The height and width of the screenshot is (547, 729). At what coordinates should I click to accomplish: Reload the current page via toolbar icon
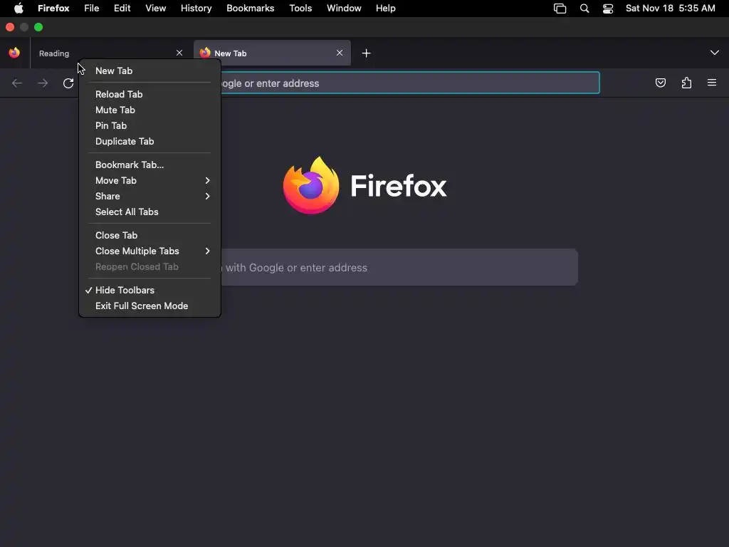click(x=68, y=83)
